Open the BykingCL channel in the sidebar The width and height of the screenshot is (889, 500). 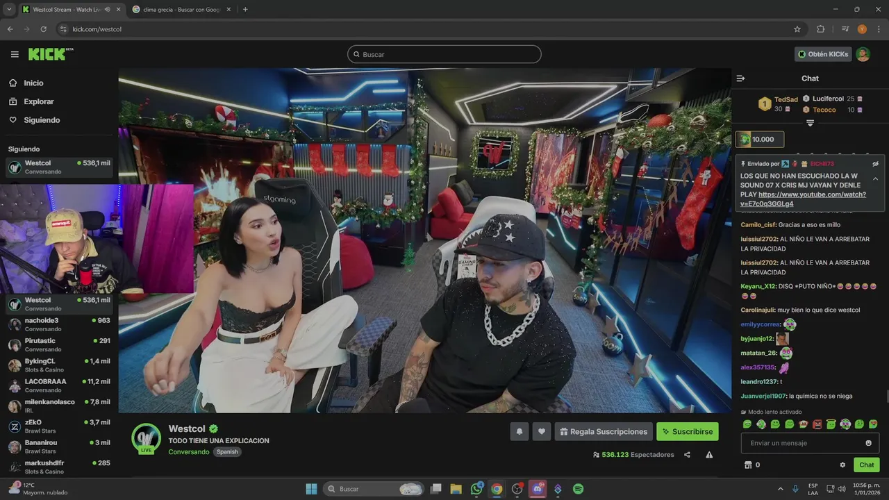click(x=59, y=365)
